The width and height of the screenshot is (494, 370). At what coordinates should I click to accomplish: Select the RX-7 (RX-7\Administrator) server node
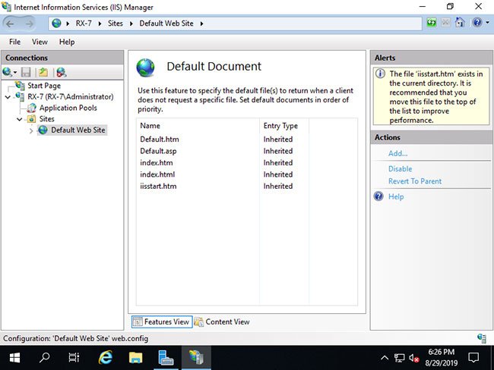(70, 96)
